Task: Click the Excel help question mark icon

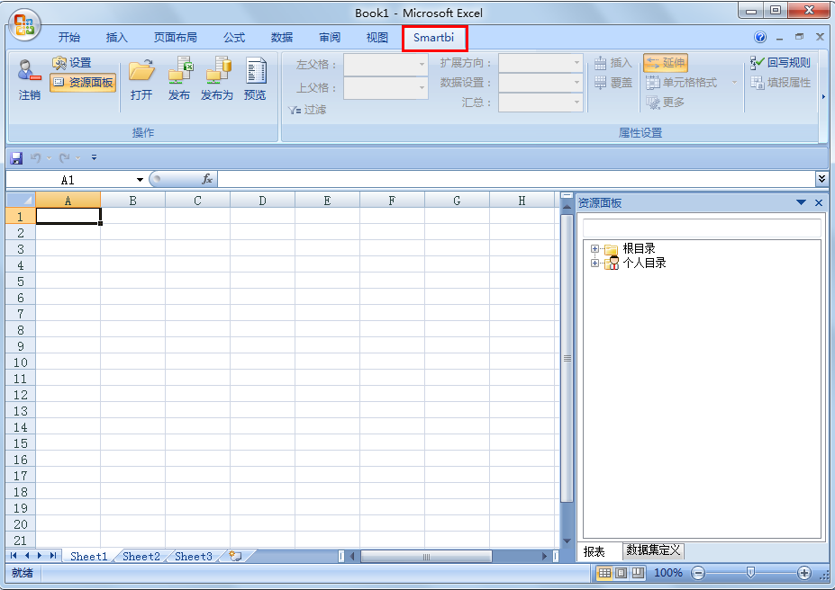Action: point(760,37)
